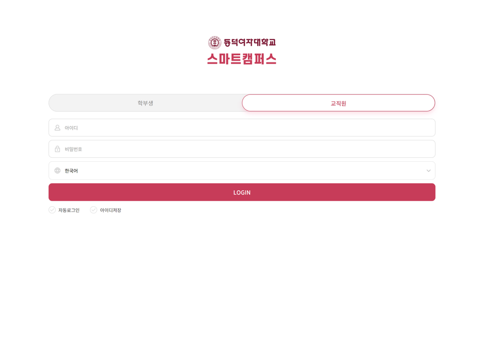Open the 한국어 language dropdown

click(x=242, y=170)
